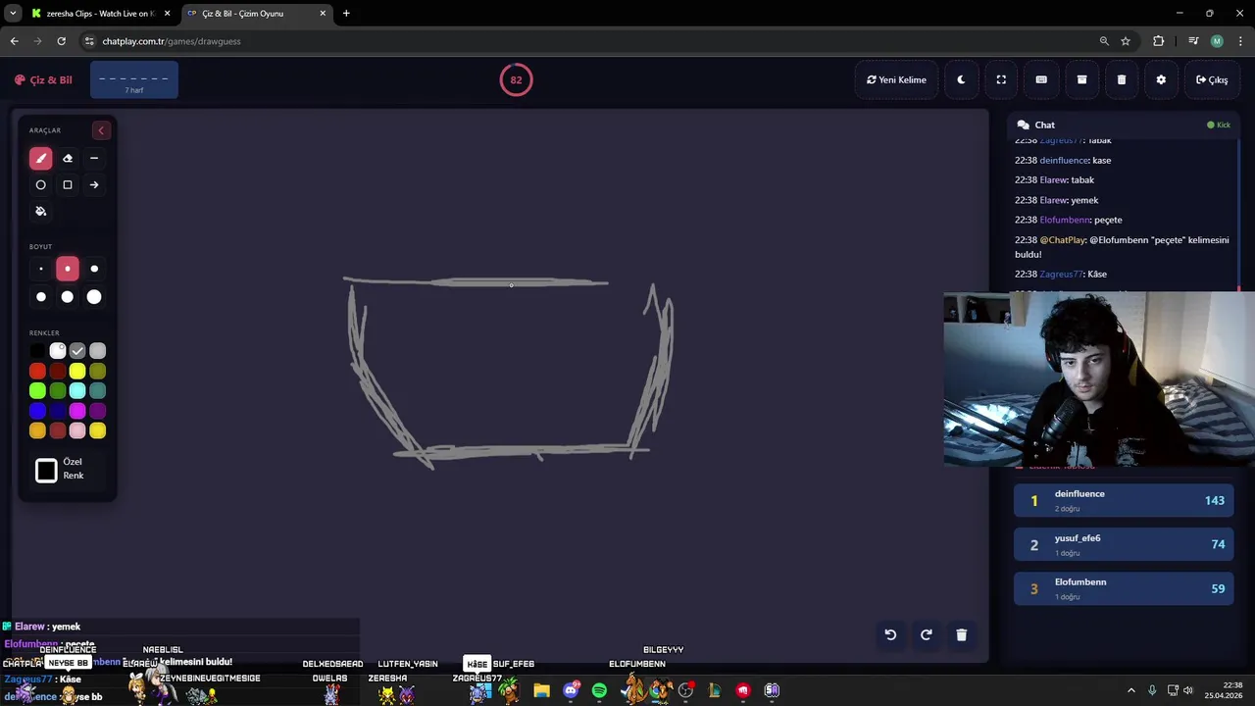
Task: Open File Explorer from the taskbar
Action: tap(541, 690)
